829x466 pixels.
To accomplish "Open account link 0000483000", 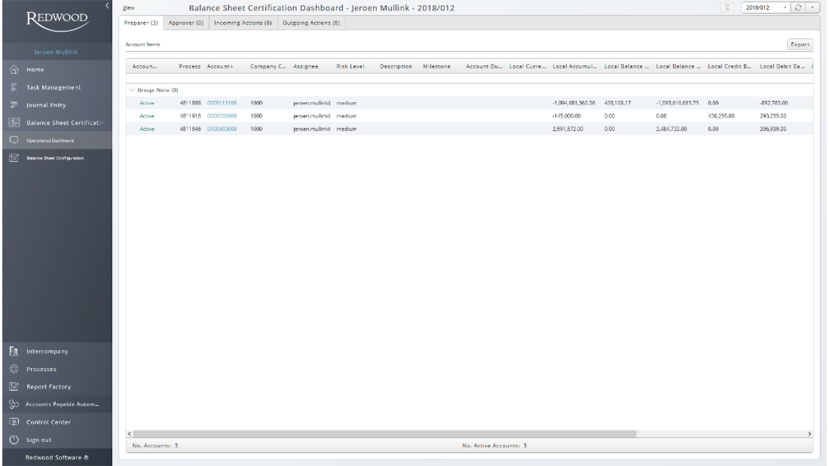I will (x=222, y=129).
